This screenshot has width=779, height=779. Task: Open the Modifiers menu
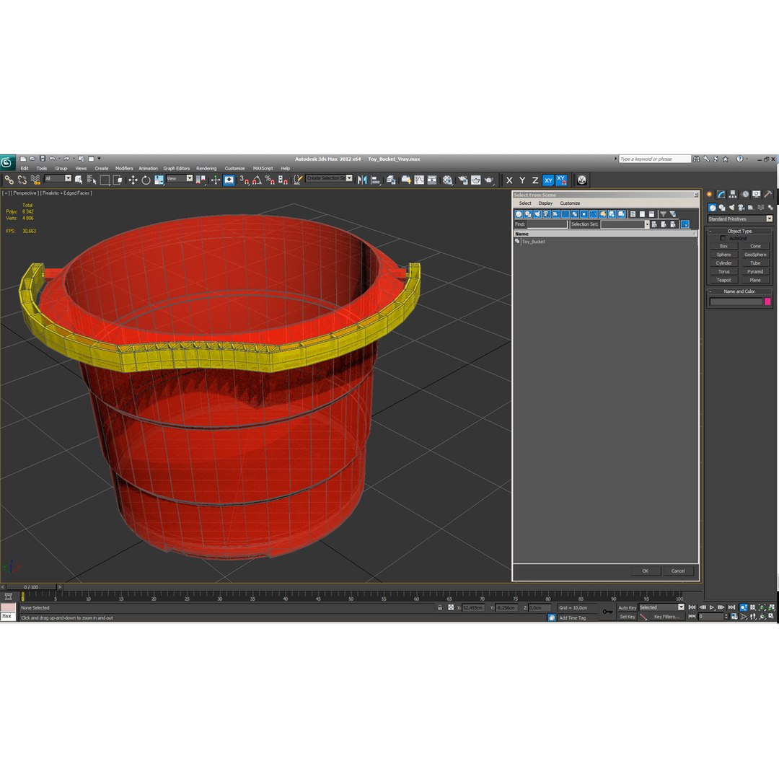[x=124, y=168]
